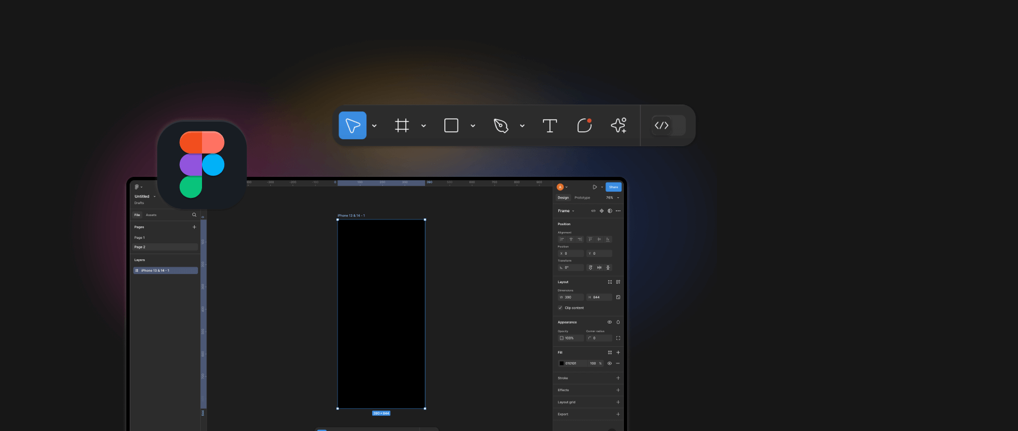This screenshot has height=431, width=1018.
Task: Add a Stroke with plus icon
Action: tap(618, 378)
